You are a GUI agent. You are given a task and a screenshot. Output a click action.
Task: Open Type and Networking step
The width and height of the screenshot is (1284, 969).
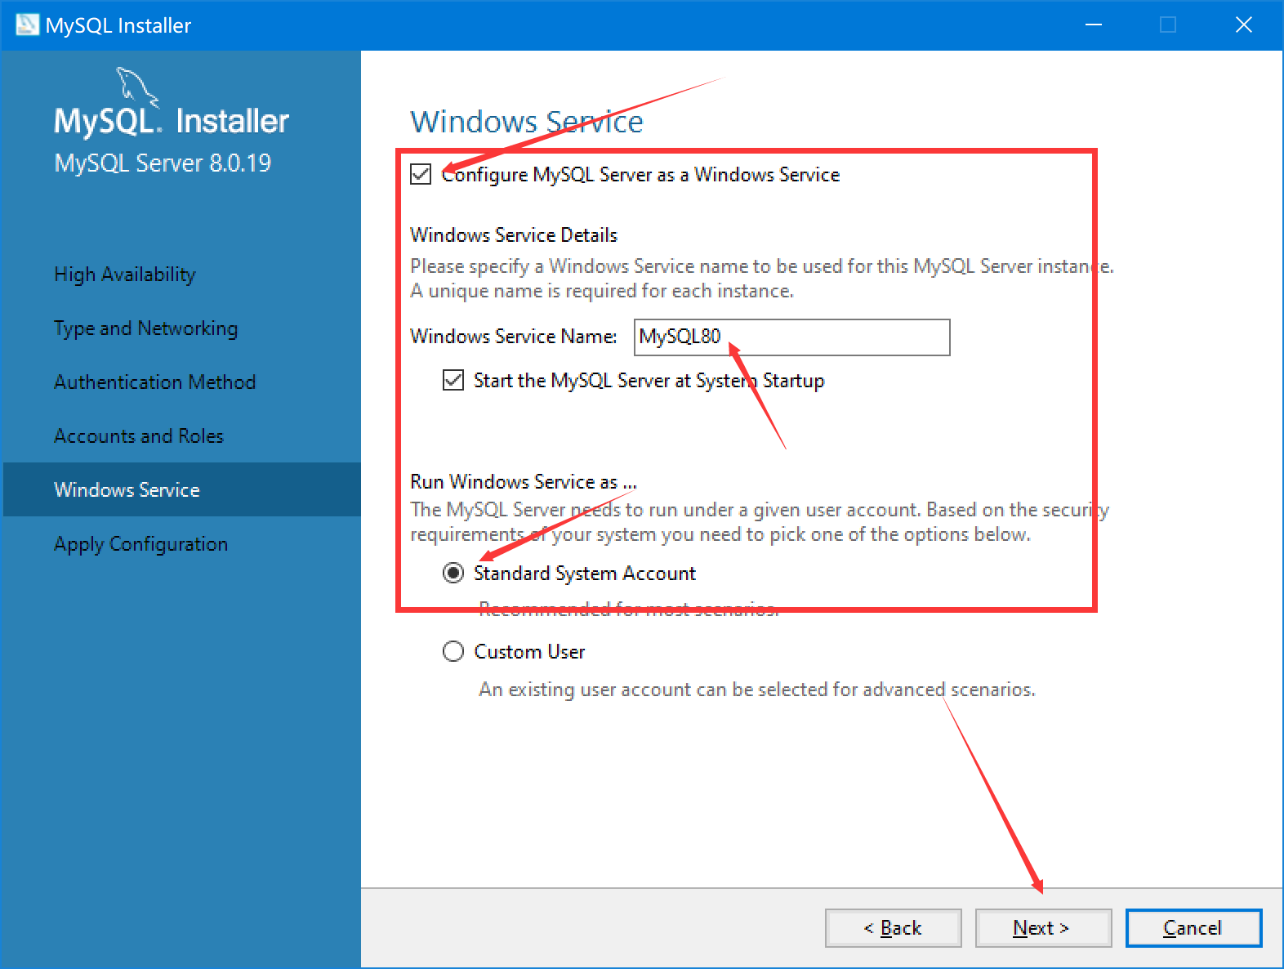tap(146, 328)
